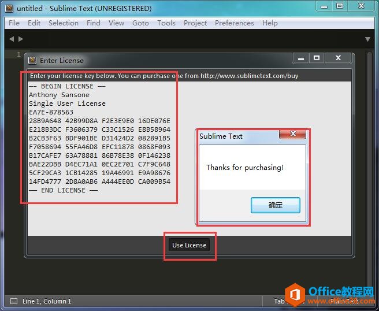Open the Goto menu
Screen dimensions: 379x311
pyautogui.click(x=140, y=23)
